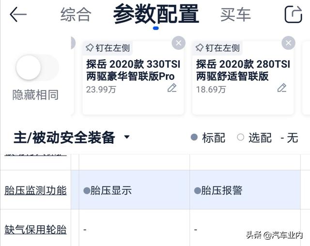310x246 pixels.
Task: Toggle the 隐藏相同 switch
Action: (x=36, y=68)
